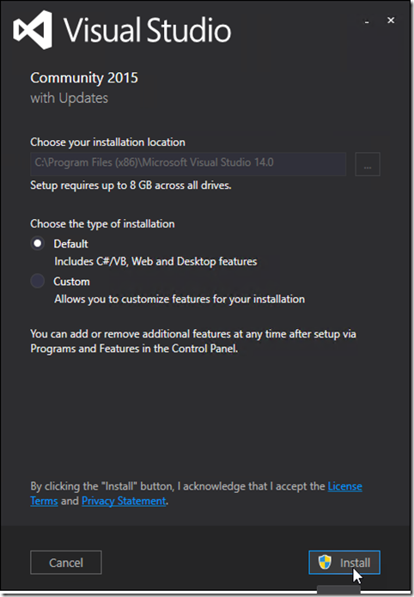Open the Privacy Statement link
414x597 pixels.
click(124, 501)
